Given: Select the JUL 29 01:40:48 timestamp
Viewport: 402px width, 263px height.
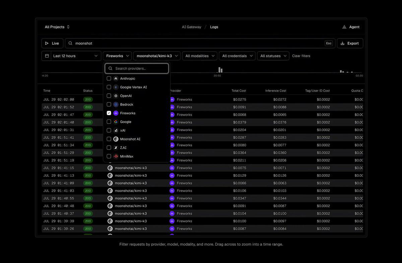Looking at the screenshot, I should [59, 206].
